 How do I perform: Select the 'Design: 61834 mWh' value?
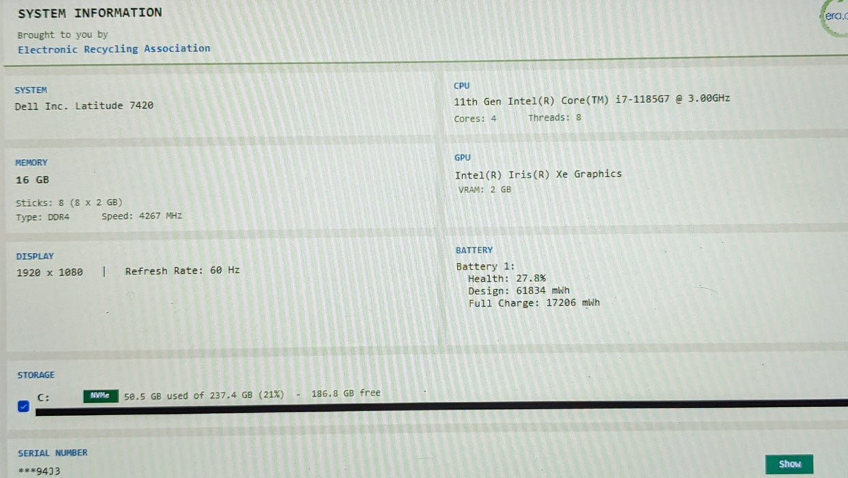click(x=518, y=291)
